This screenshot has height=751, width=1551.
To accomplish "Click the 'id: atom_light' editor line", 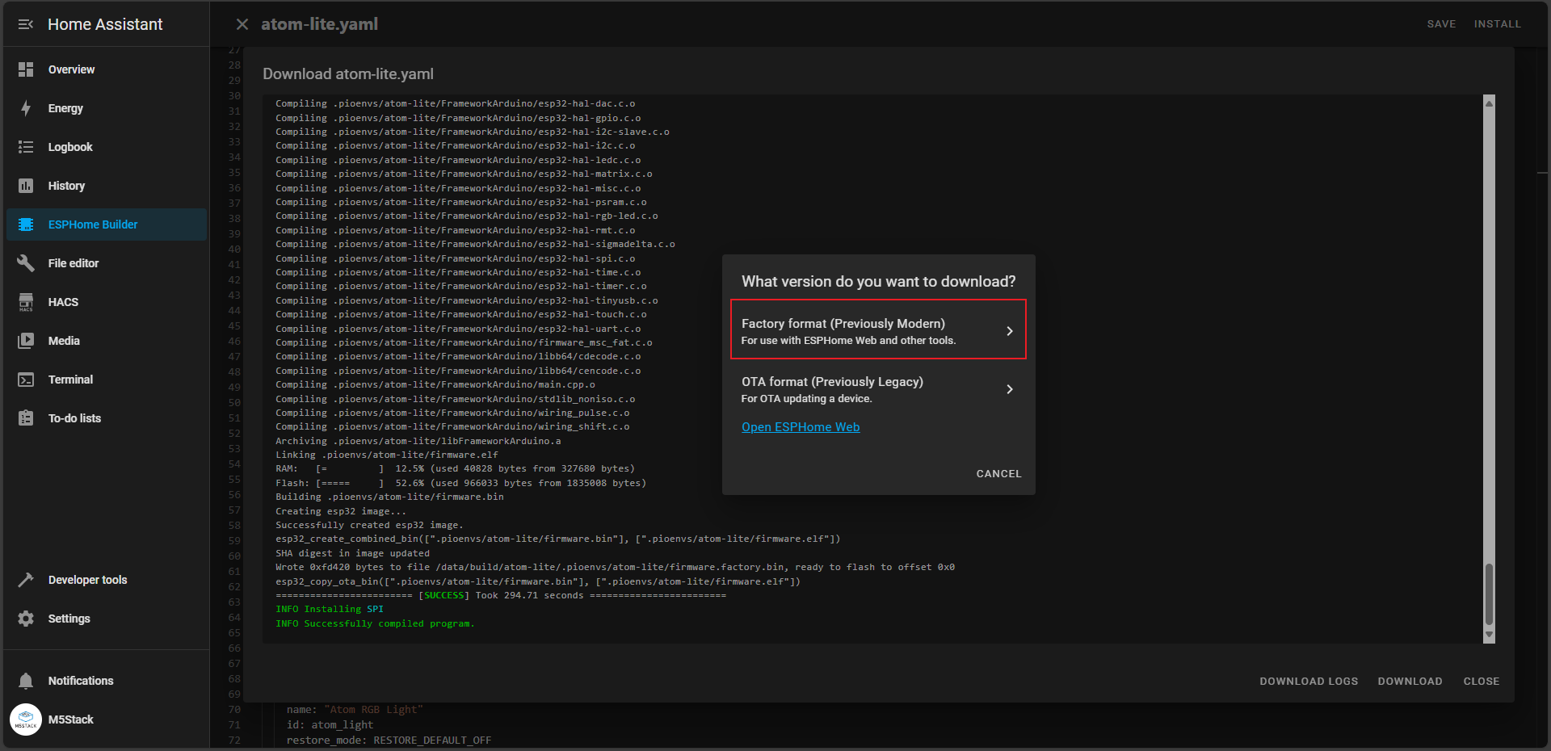I will 330,724.
